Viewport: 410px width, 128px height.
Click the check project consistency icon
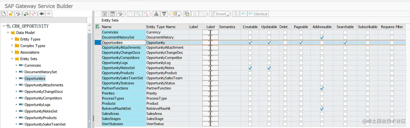[26, 14]
